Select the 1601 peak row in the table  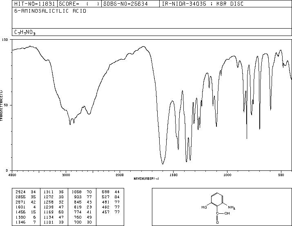pyautogui.click(x=26, y=207)
